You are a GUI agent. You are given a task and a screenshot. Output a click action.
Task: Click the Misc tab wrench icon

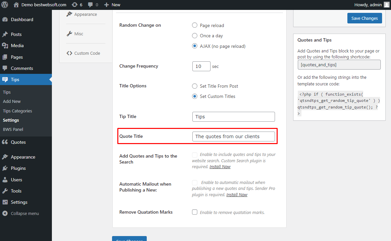click(69, 34)
